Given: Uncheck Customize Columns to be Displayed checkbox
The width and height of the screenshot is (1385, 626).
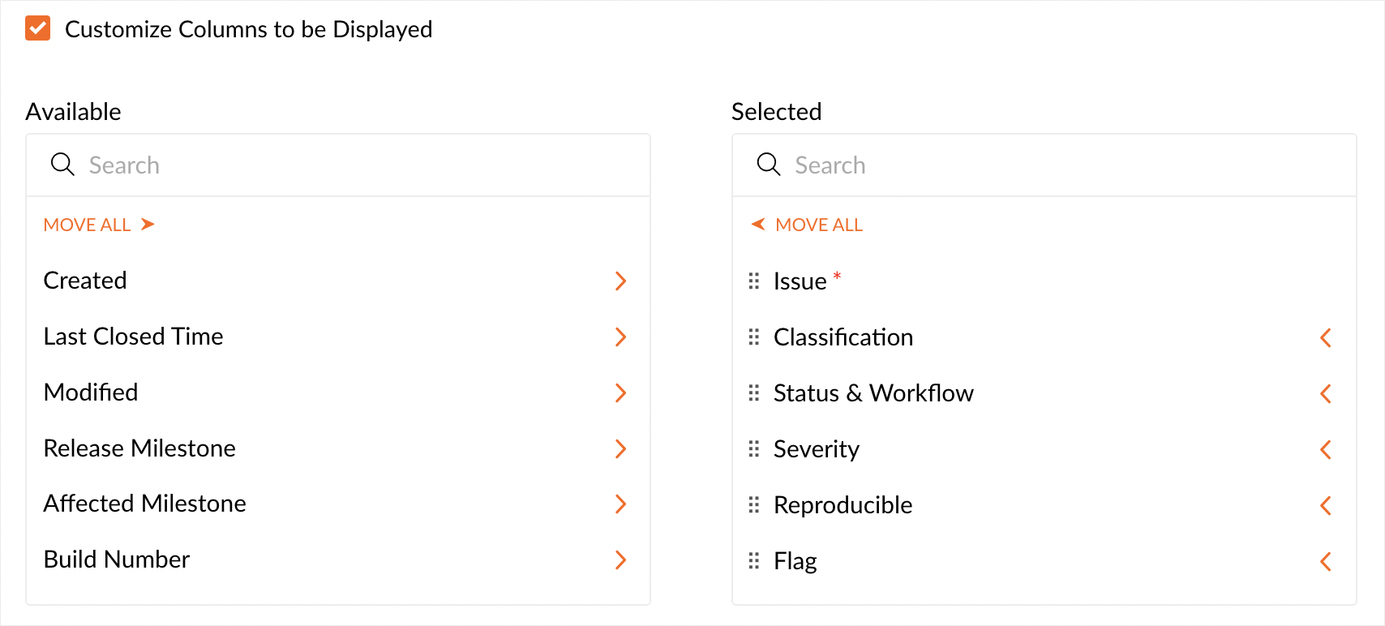Looking at the screenshot, I should click(x=38, y=28).
